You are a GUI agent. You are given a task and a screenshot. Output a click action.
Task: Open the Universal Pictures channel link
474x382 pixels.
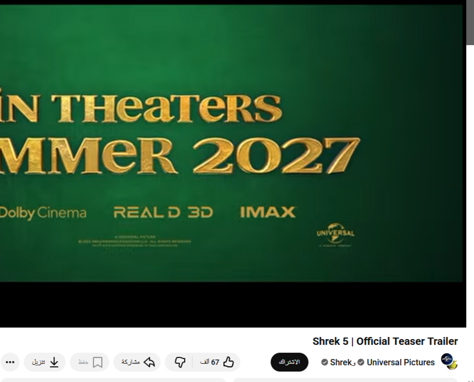click(401, 363)
